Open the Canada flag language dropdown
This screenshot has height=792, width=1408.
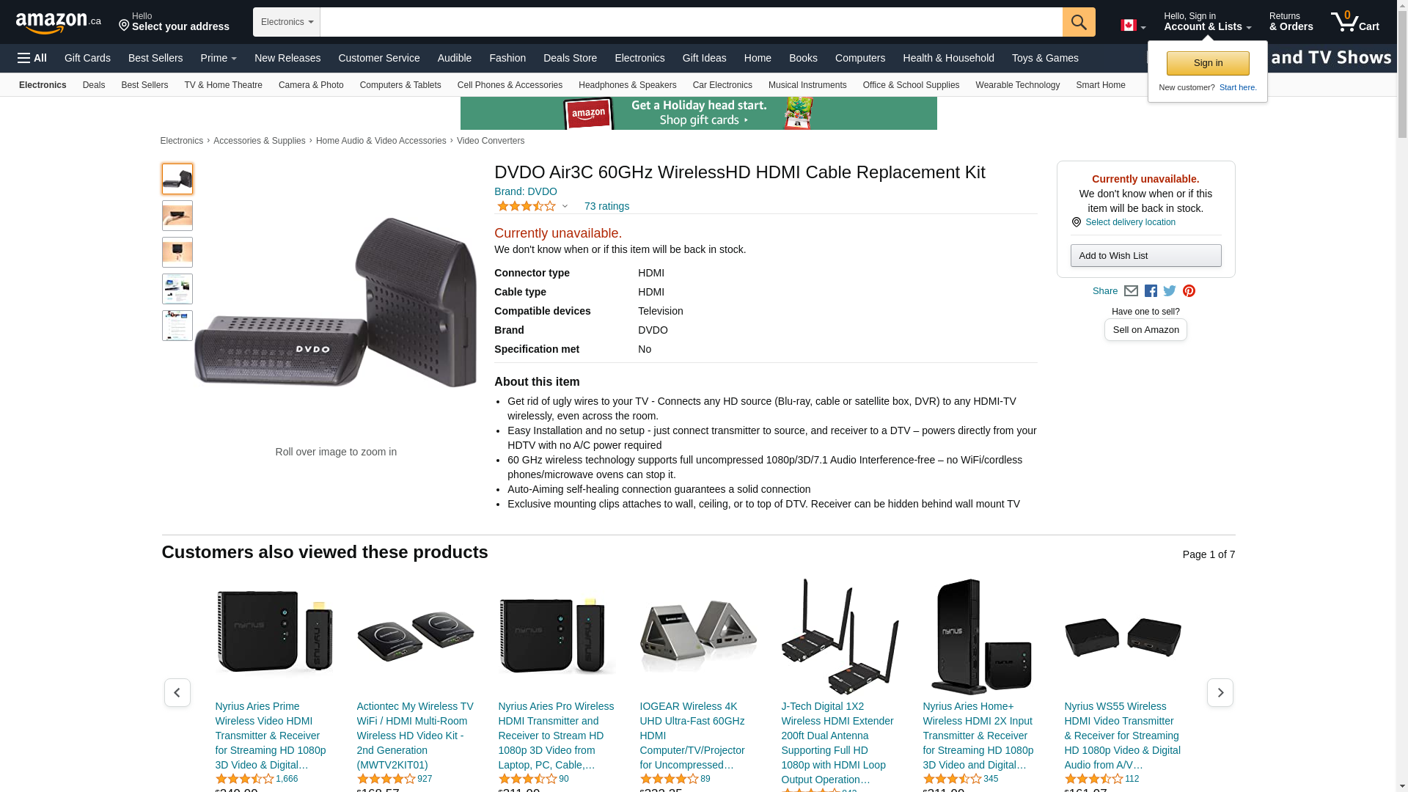[1133, 26]
